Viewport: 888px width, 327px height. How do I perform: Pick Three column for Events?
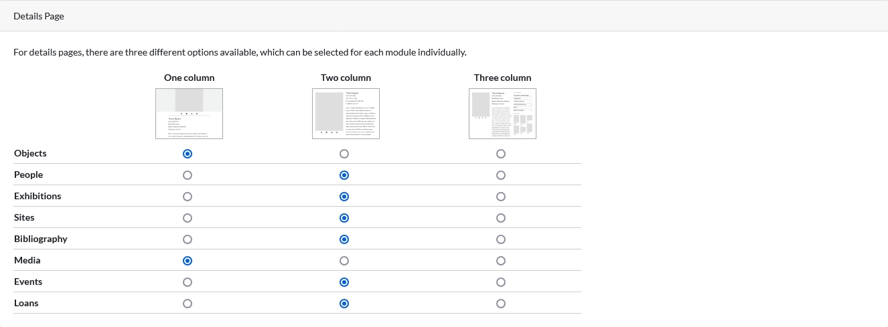tap(501, 282)
